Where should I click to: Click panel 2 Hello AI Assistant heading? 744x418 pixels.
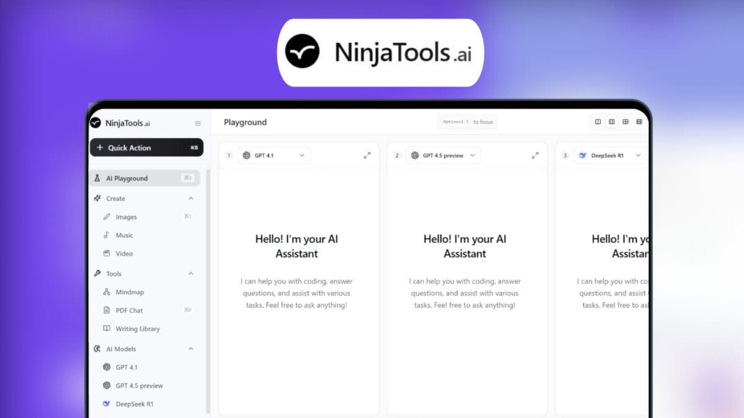pos(465,246)
